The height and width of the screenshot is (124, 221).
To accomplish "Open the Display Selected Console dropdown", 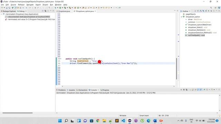I will 209,90.
